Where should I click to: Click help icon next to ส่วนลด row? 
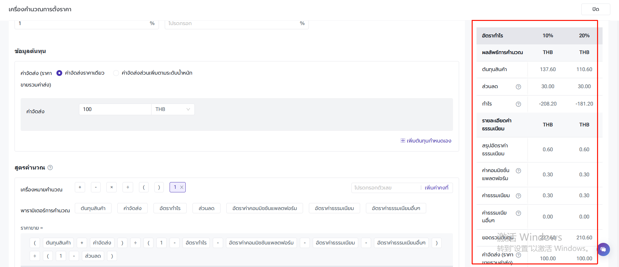click(x=518, y=87)
